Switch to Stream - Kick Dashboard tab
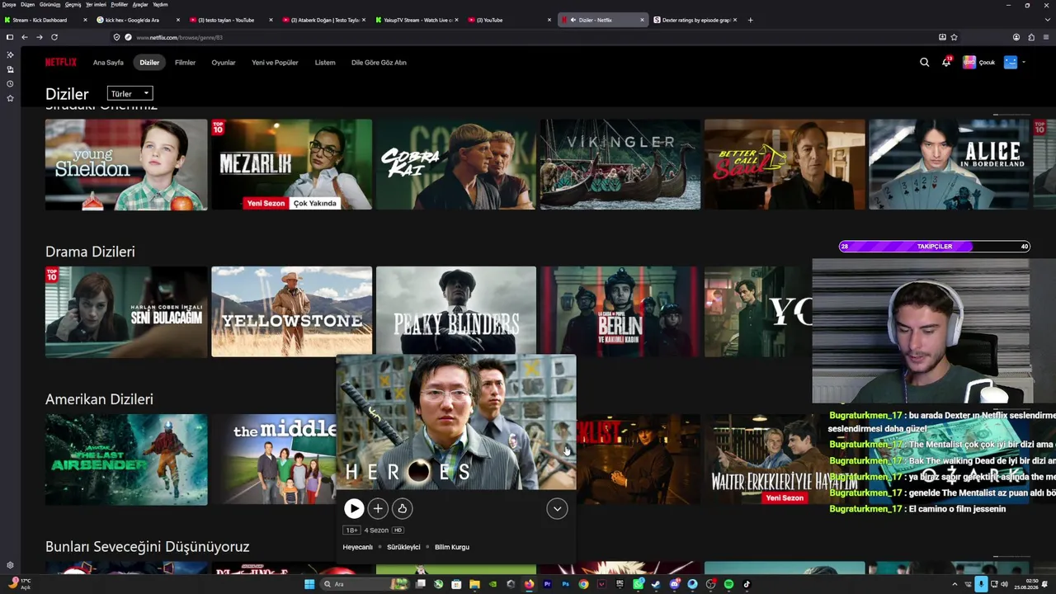Viewport: 1056px width, 594px height. [x=45, y=20]
